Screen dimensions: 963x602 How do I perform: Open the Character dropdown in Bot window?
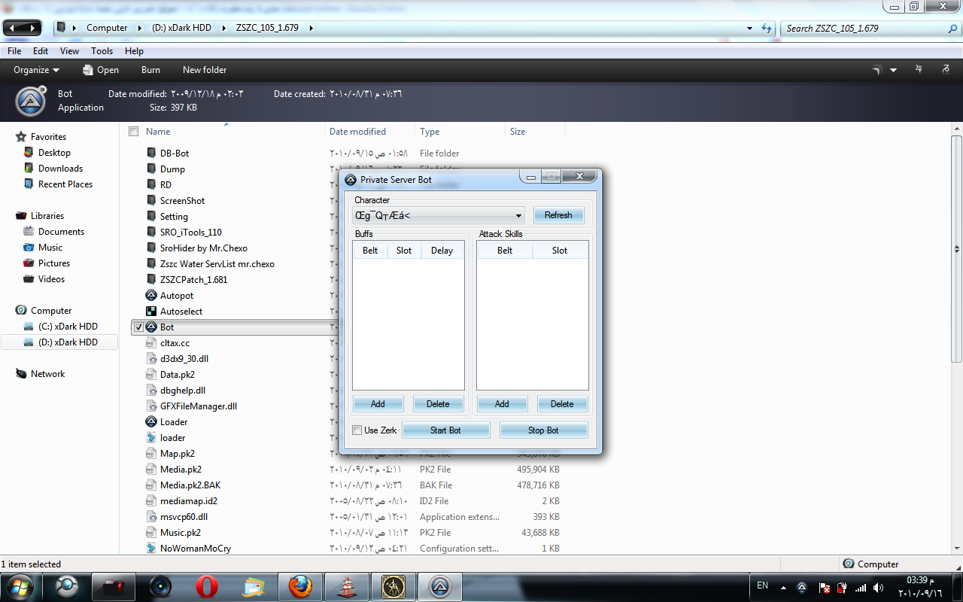[x=518, y=216]
